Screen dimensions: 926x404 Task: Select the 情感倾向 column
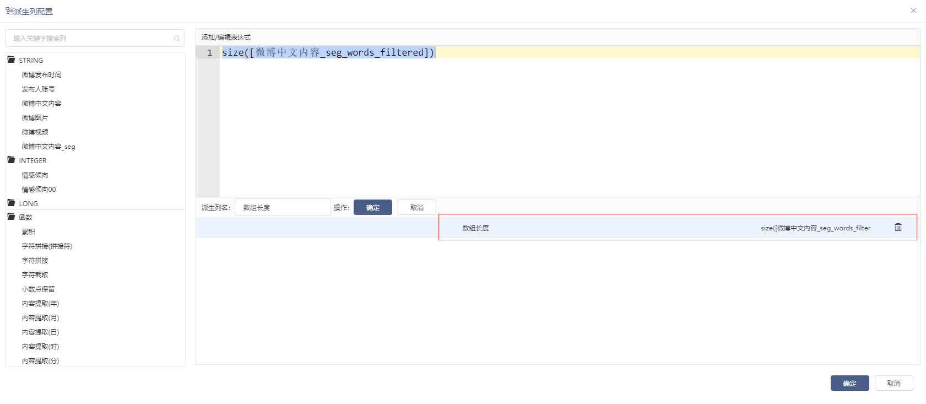click(35, 175)
